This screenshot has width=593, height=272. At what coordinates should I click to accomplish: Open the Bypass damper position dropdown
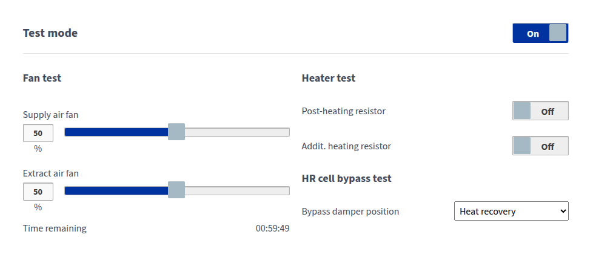(x=511, y=212)
